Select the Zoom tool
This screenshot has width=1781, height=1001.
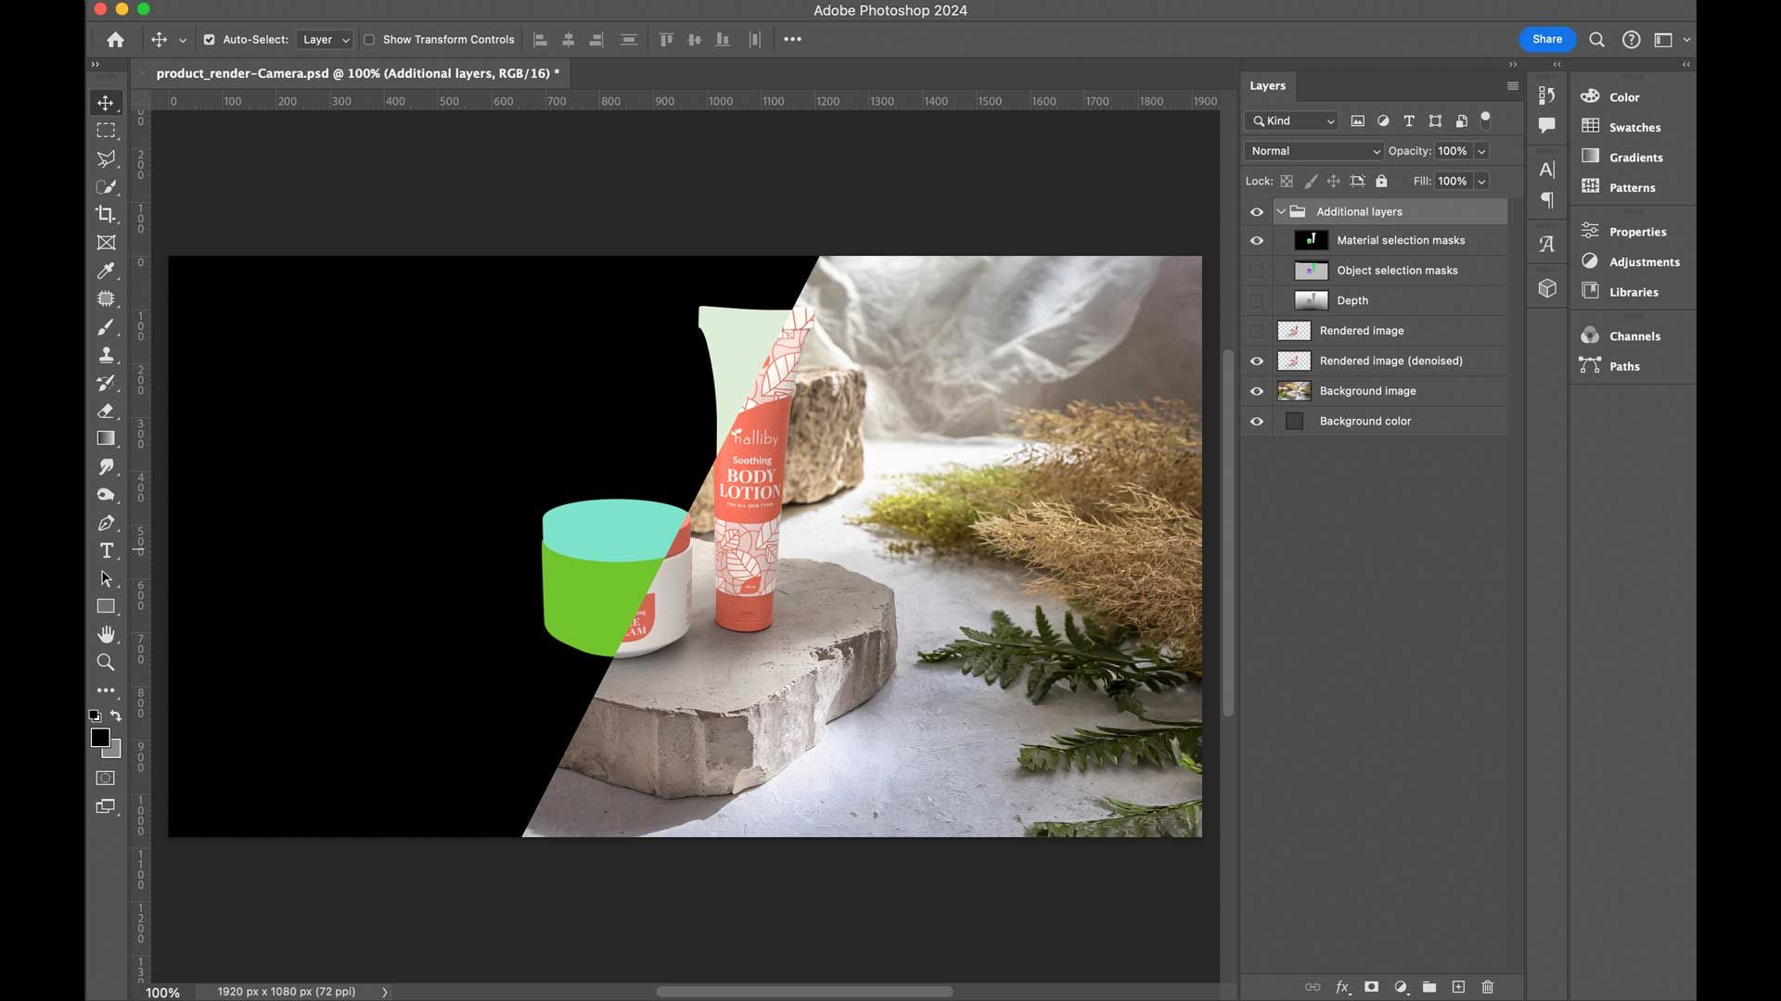pyautogui.click(x=106, y=662)
